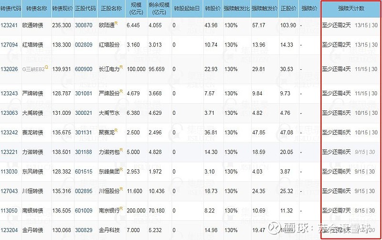
Task: Open 南京银行 stock page
Action: (x=109, y=211)
